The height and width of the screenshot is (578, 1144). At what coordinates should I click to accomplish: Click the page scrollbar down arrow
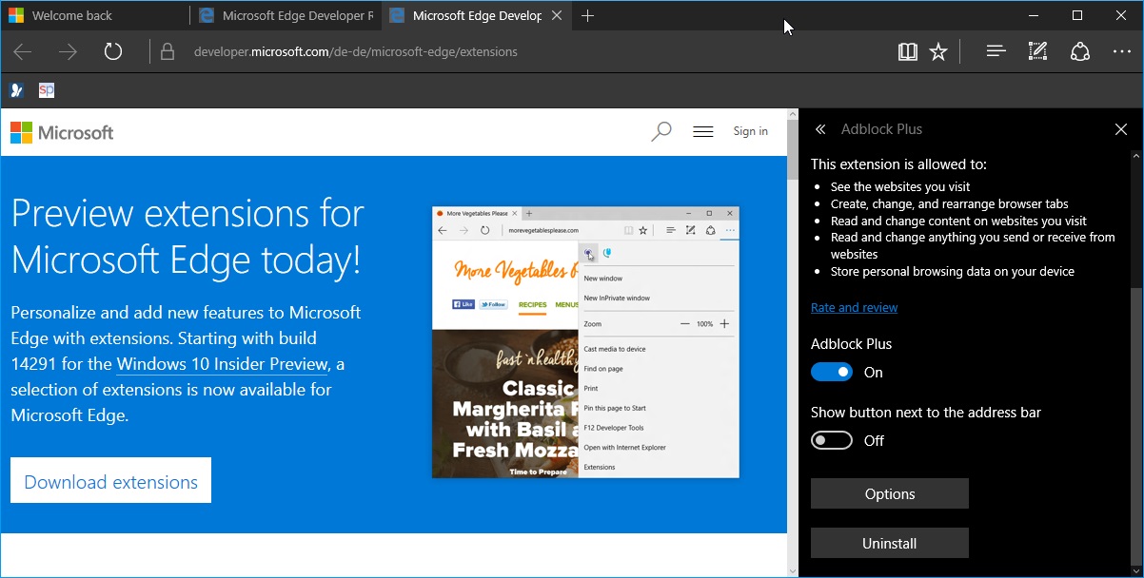[x=792, y=570]
